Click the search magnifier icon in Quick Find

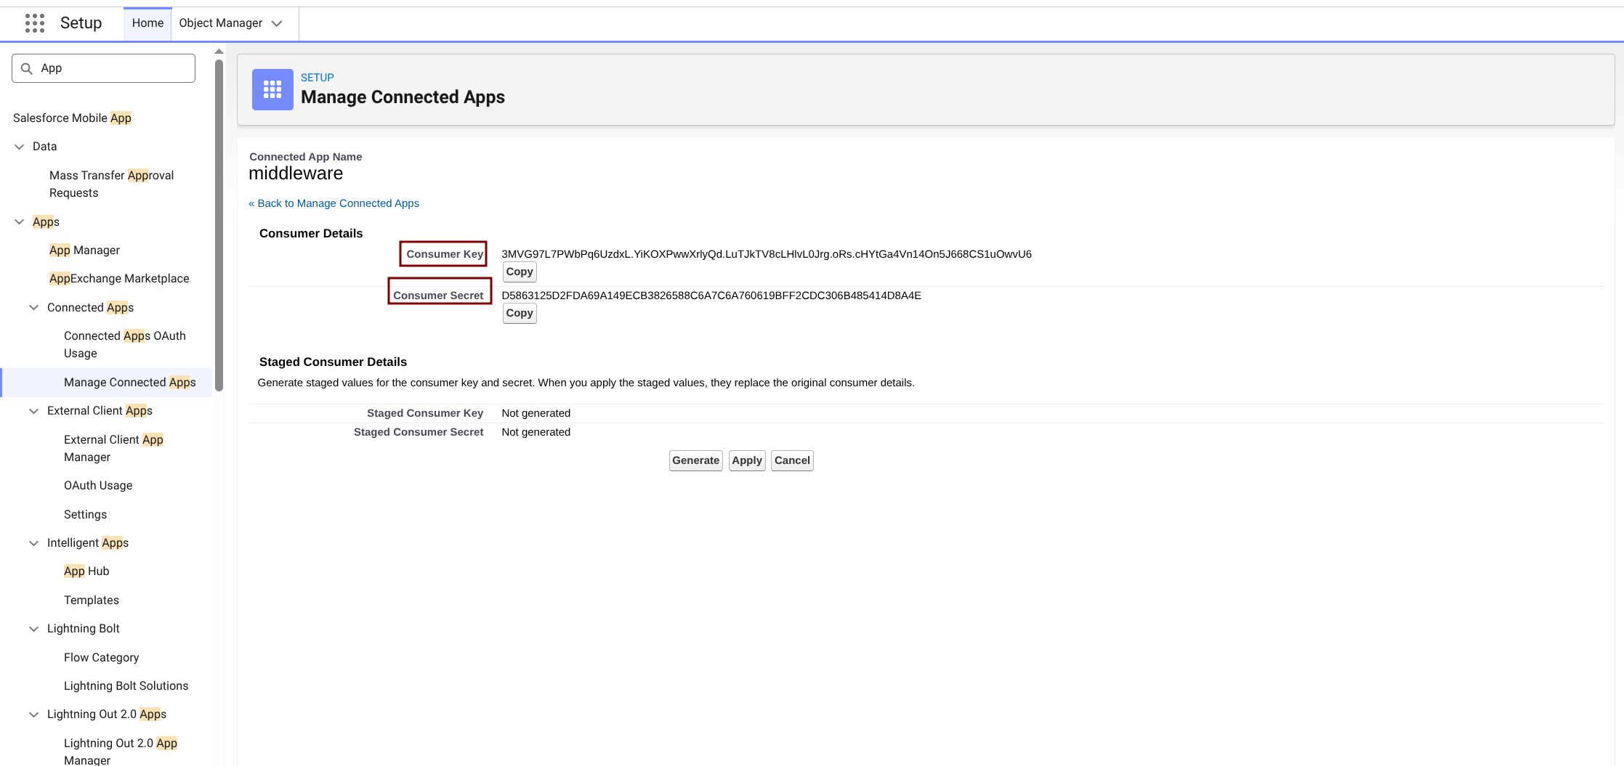[x=27, y=68]
